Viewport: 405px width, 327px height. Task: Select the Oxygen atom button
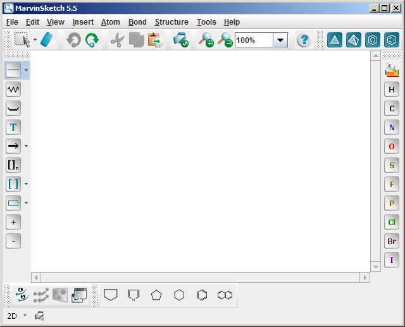[392, 147]
